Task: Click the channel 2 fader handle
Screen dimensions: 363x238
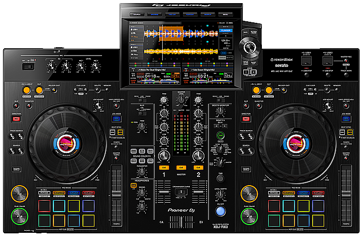Action: pos(199,192)
